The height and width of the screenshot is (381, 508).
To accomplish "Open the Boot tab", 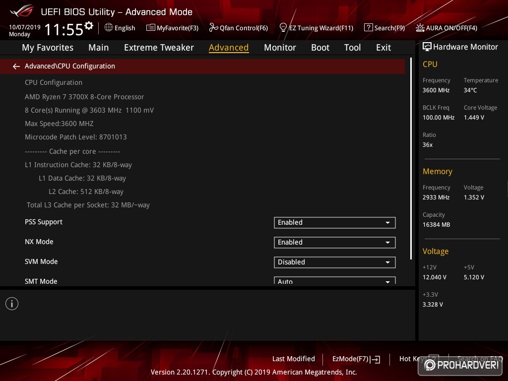I will [x=320, y=48].
